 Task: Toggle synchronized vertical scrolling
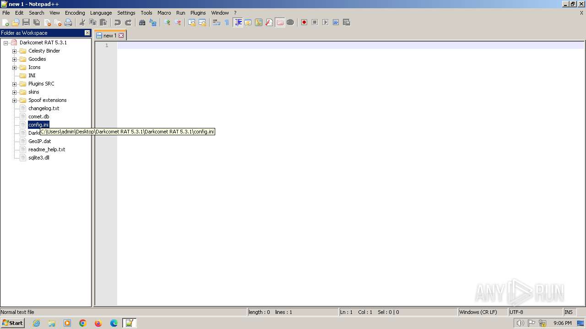tap(192, 22)
